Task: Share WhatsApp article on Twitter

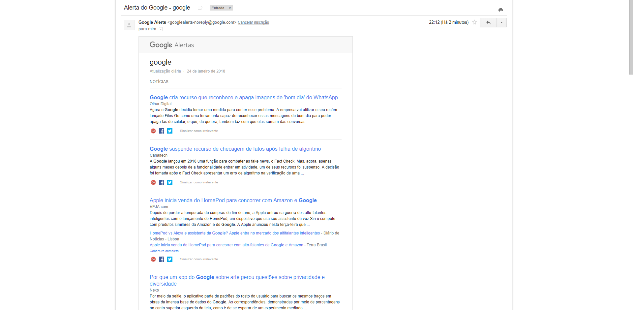Action: tap(170, 131)
